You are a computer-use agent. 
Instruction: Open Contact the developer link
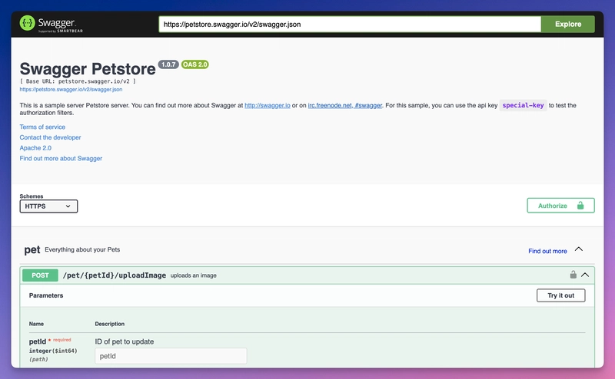[50, 137]
